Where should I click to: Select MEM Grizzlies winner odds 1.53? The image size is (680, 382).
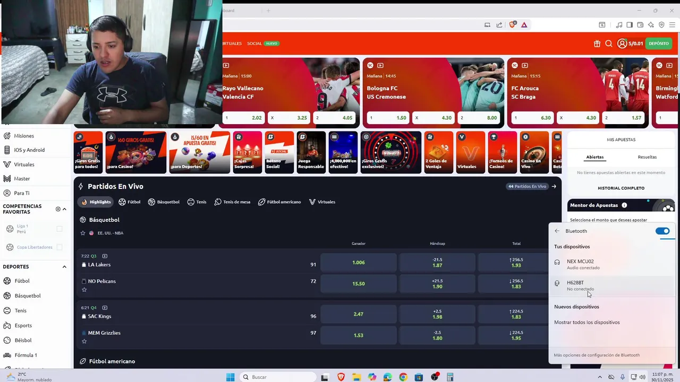(x=359, y=335)
